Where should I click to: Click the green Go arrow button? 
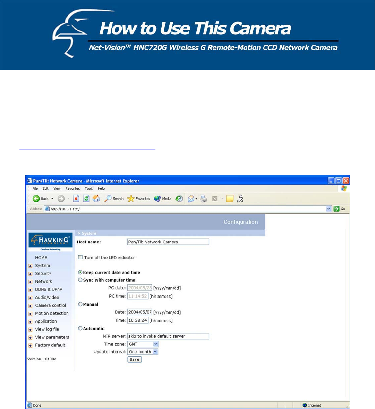click(x=336, y=209)
